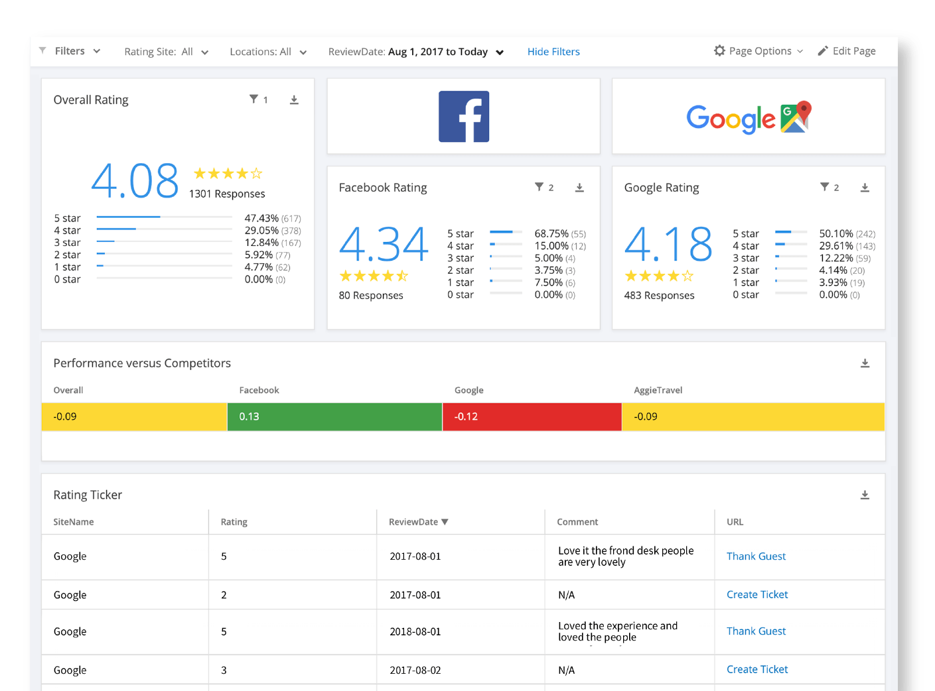Expand the Page Options chevron
The height and width of the screenshot is (691, 935).
[800, 51]
